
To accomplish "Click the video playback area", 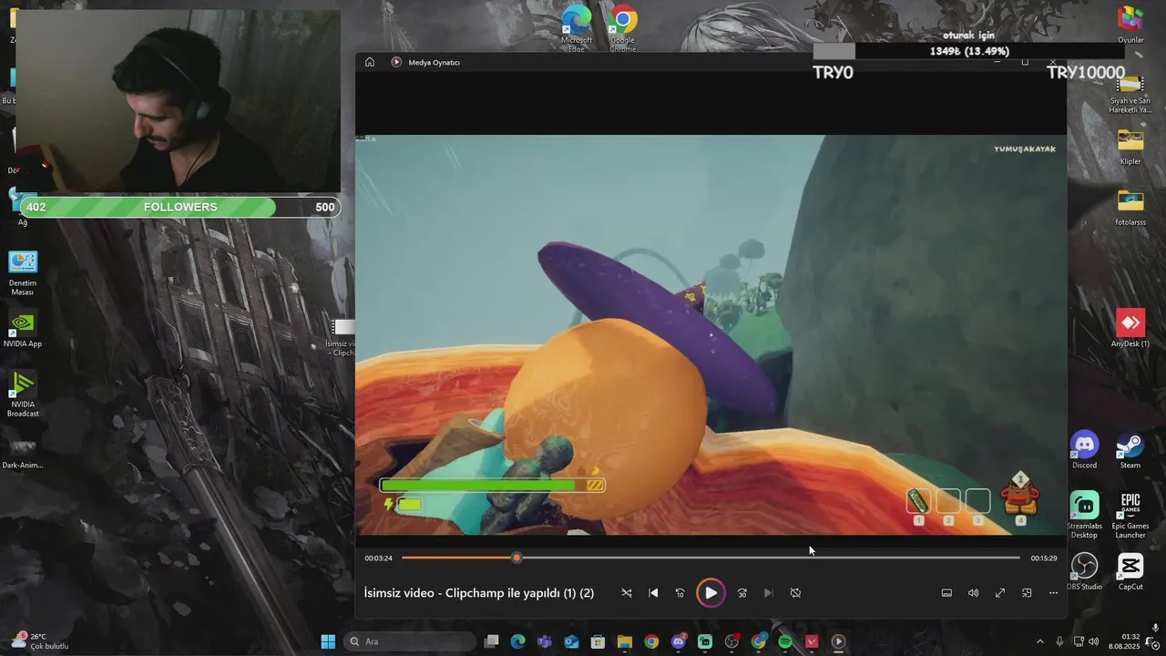I will (x=711, y=334).
